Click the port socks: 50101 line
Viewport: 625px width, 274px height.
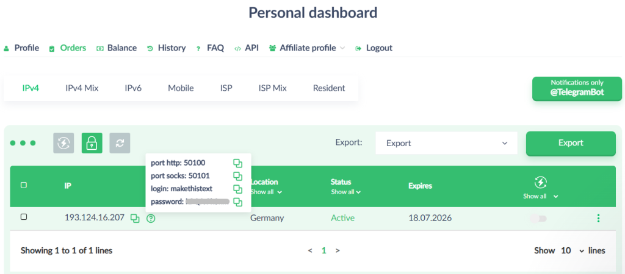click(180, 176)
